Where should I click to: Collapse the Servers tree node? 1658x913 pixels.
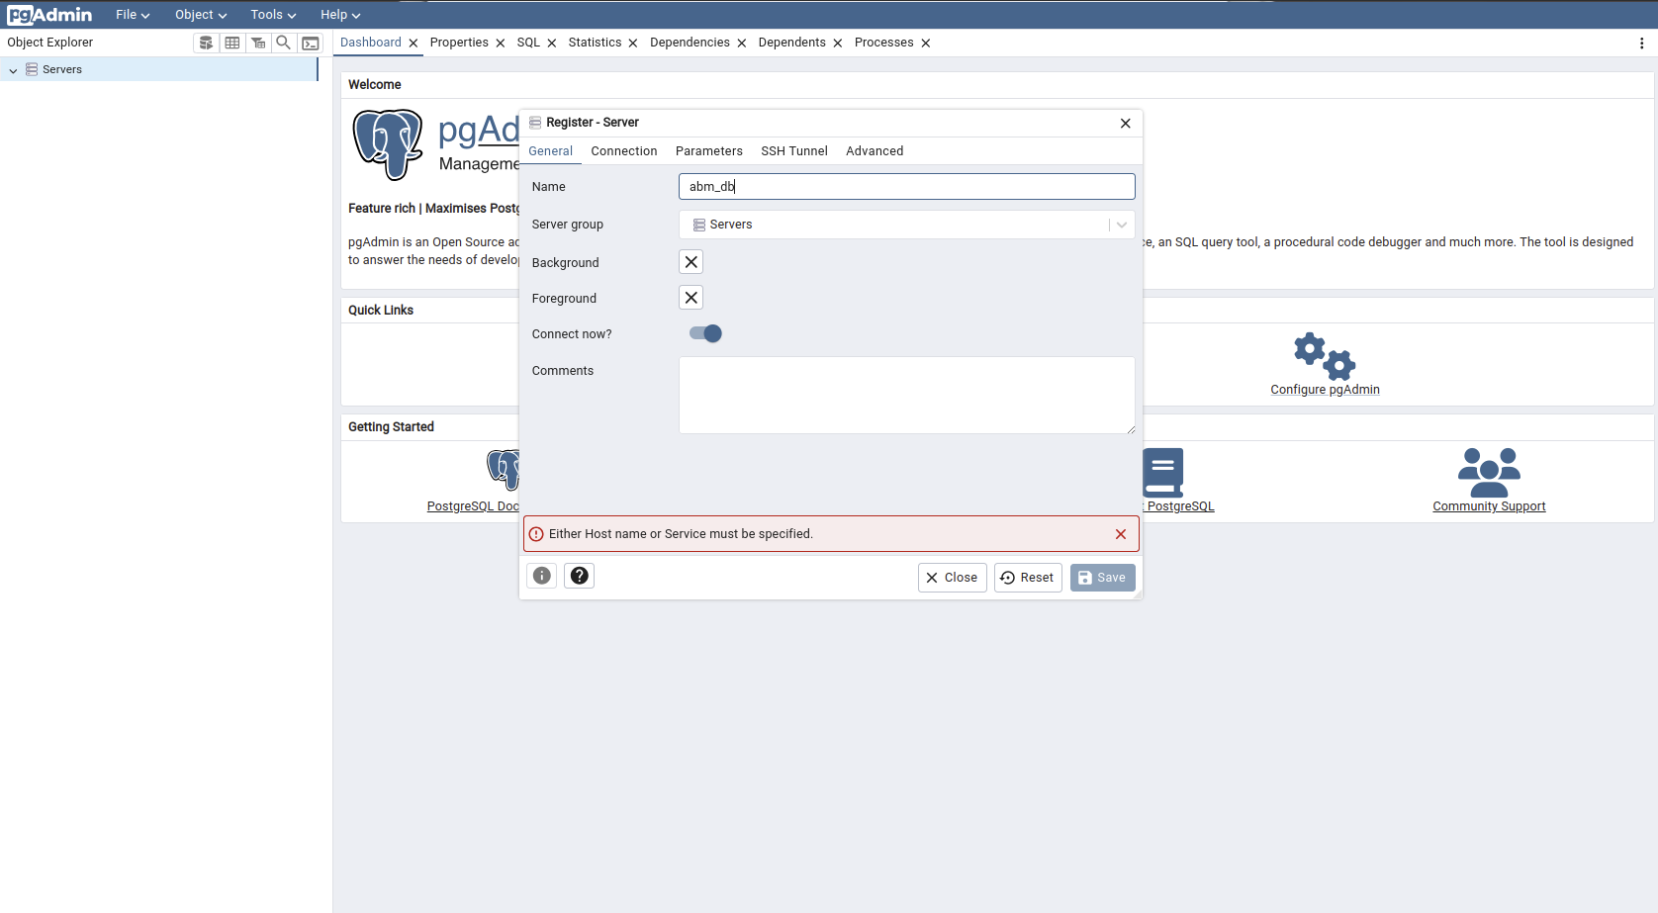pyautogui.click(x=13, y=70)
